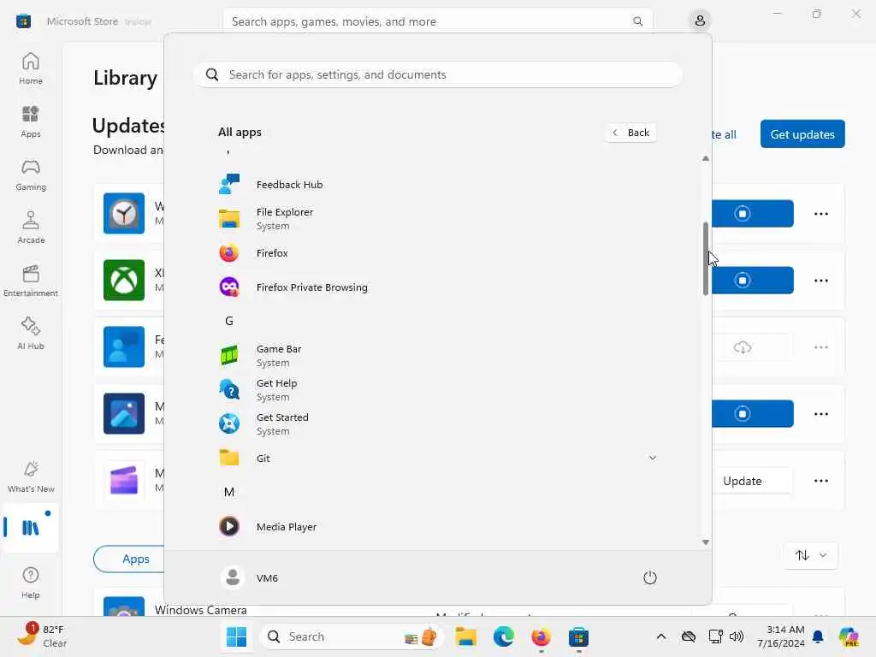This screenshot has width=876, height=657.
Task: Click the Get updates button
Action: tap(802, 134)
